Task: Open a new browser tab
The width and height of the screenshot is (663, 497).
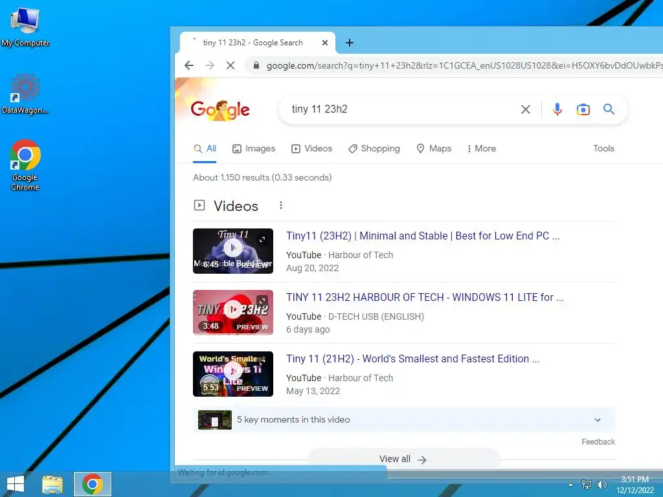Action: coord(350,43)
